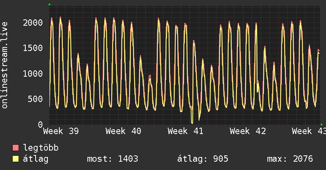Click the 500 y-axis value
The height and width of the screenshot is (170, 326).
(x=35, y=99)
